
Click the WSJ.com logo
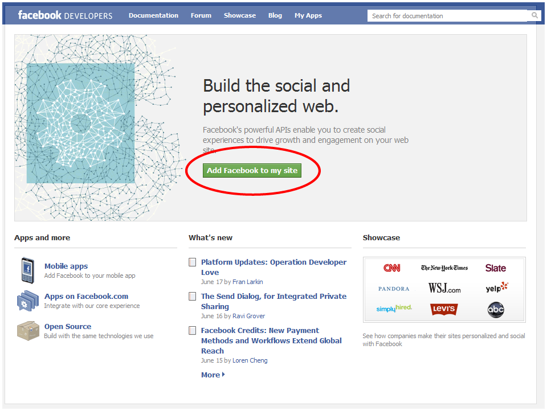444,288
